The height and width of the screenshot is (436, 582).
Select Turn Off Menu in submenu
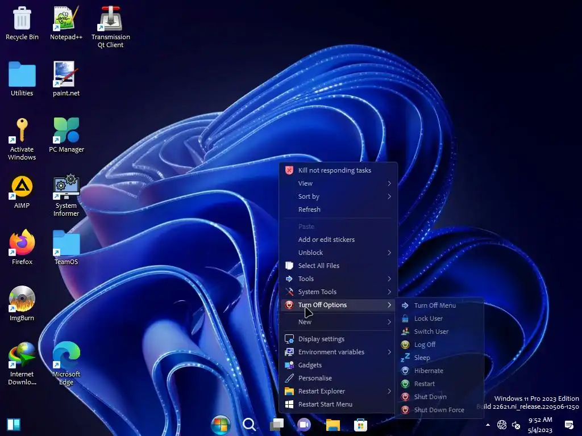[x=440, y=305]
